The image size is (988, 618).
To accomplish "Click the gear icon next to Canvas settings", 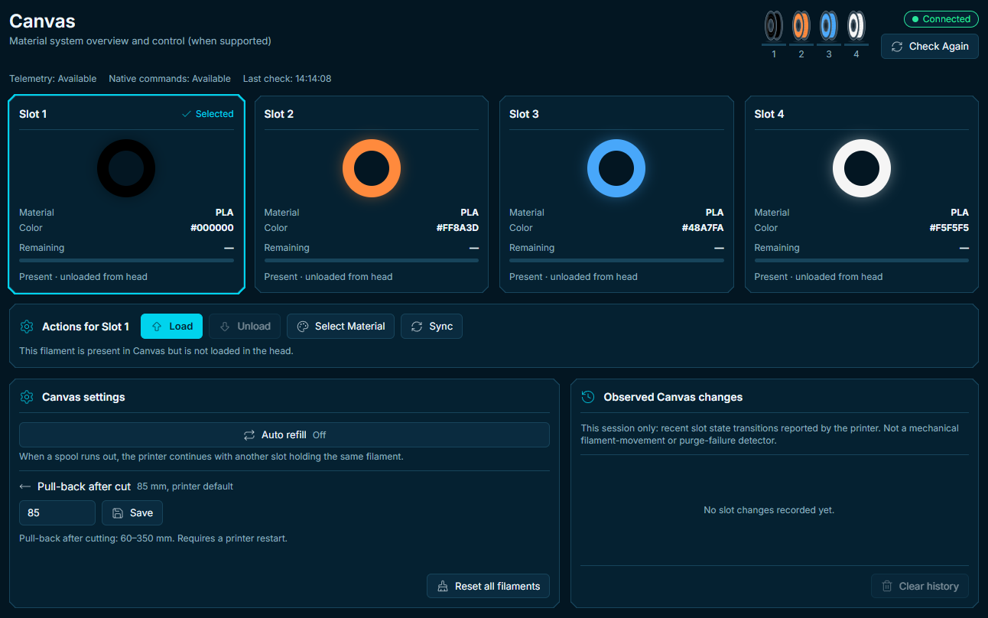I will tap(27, 397).
